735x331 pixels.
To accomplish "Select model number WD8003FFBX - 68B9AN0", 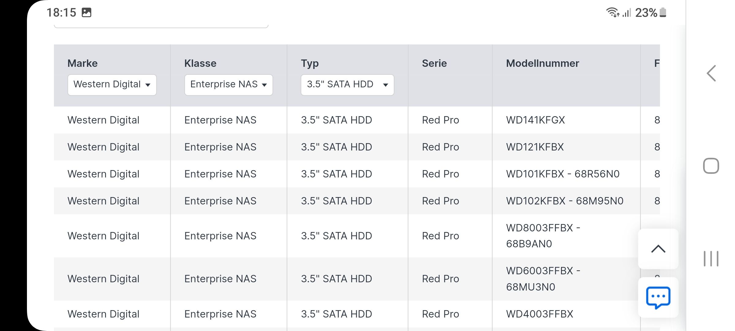I will tap(543, 236).
